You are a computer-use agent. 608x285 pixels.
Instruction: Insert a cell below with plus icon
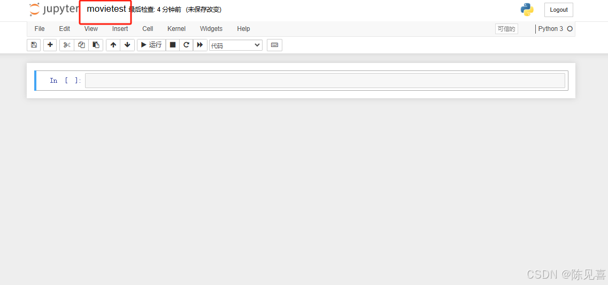point(50,45)
